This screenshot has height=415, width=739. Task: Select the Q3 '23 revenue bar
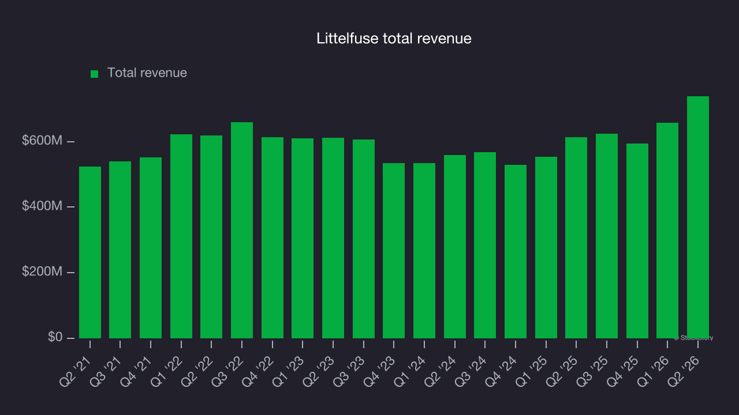(x=364, y=239)
